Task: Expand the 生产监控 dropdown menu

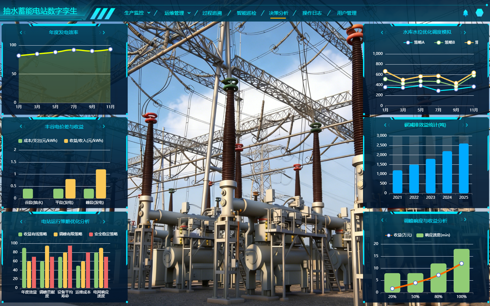Action: tap(137, 13)
